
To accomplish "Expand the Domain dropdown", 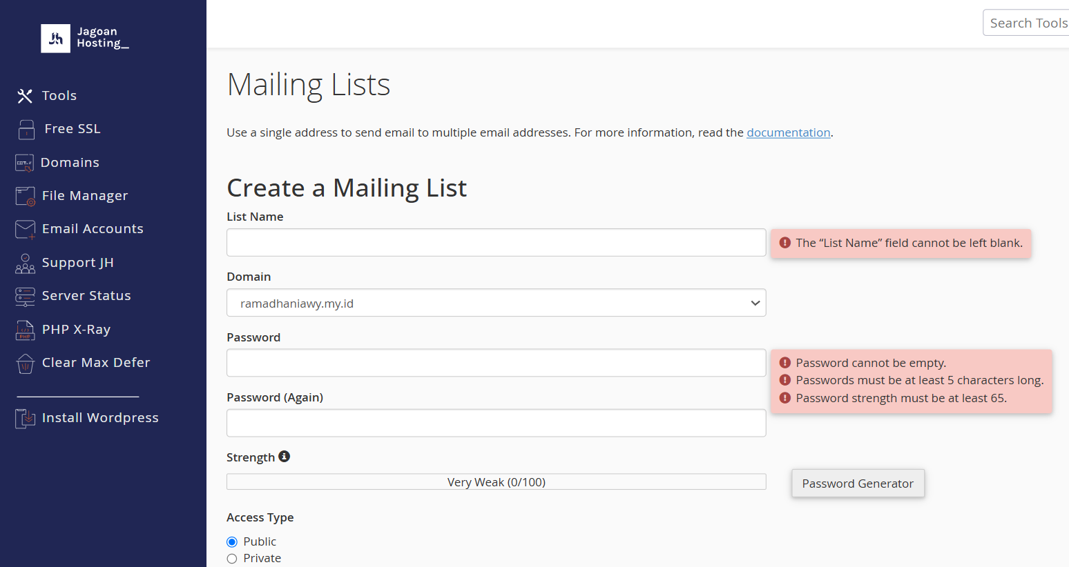I will pos(496,303).
